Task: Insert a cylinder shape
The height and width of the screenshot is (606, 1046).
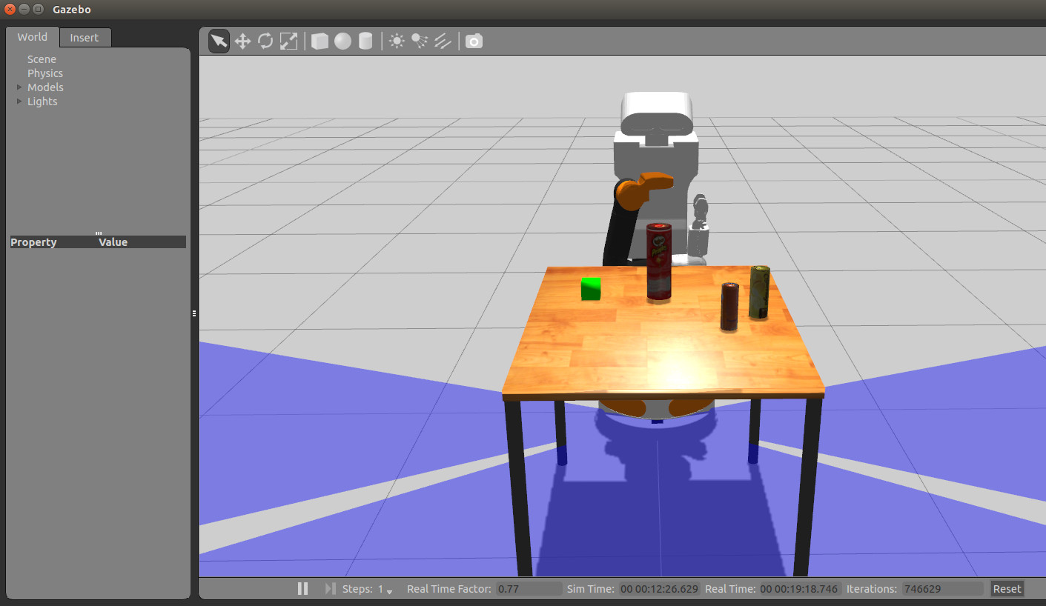Action: 365,41
